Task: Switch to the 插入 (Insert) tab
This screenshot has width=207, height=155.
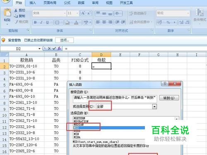Action: (33, 3)
